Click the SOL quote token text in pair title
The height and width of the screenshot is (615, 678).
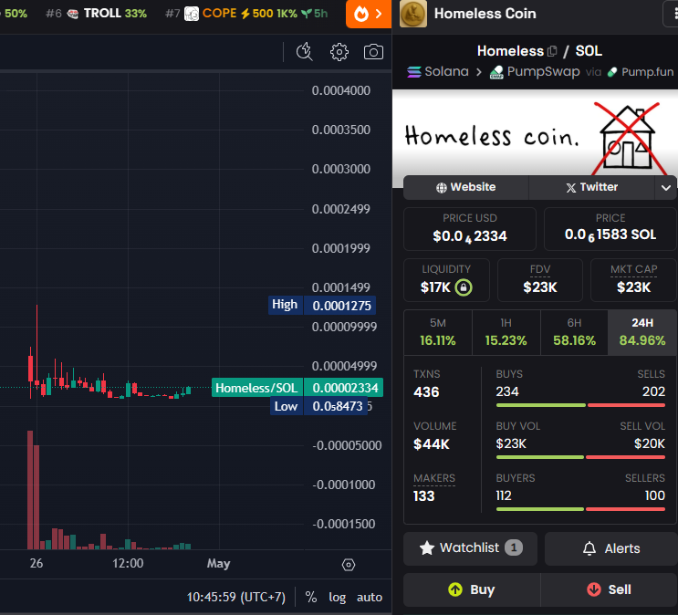pyautogui.click(x=589, y=51)
